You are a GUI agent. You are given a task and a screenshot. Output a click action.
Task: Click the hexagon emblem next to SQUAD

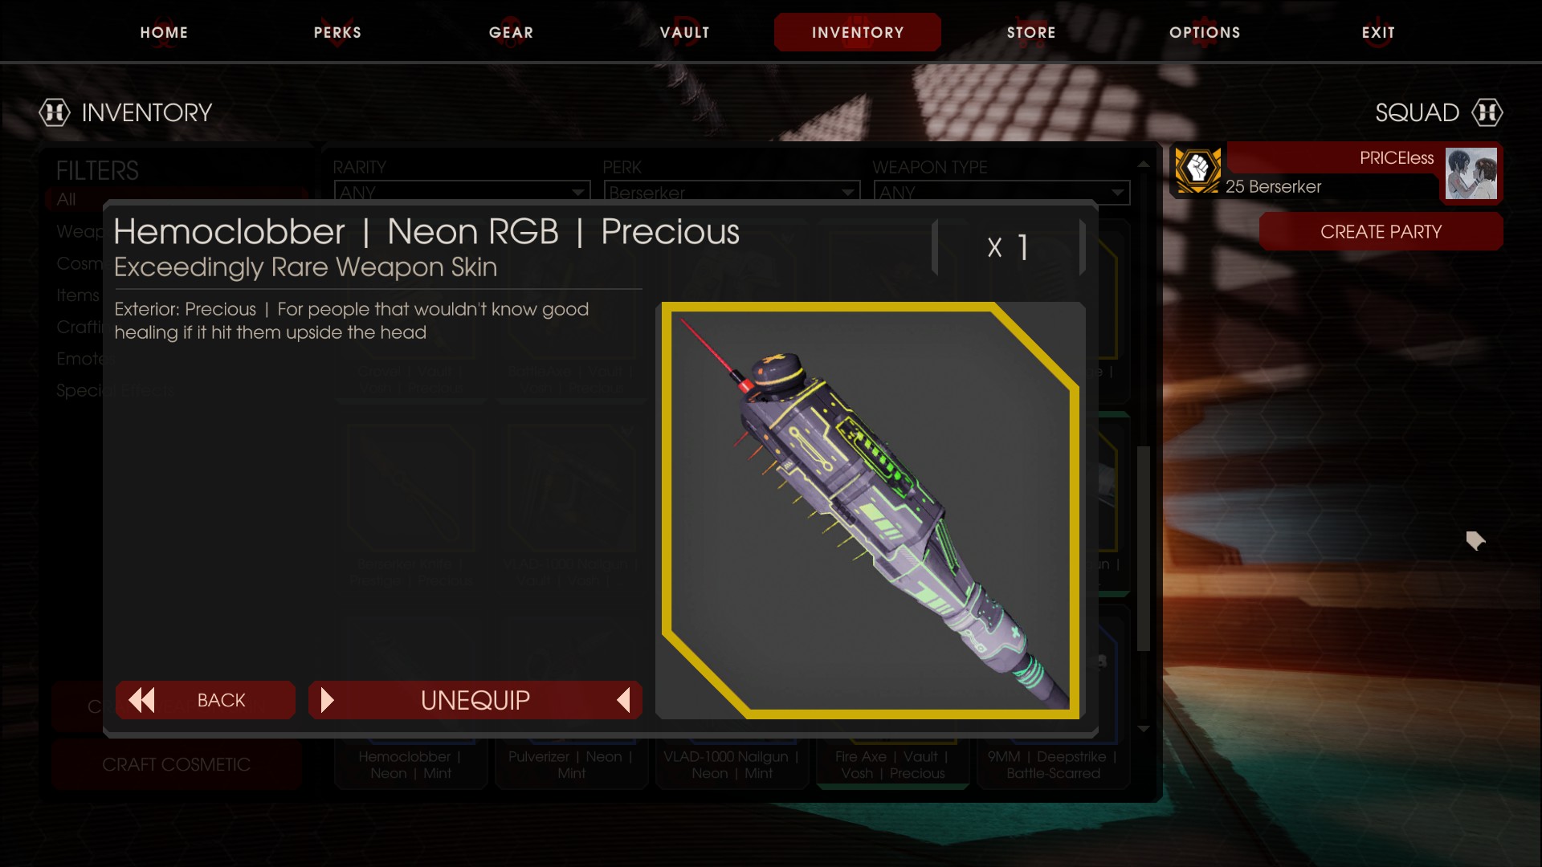tap(1487, 112)
